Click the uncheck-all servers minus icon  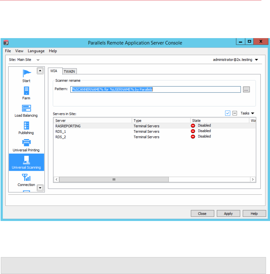[235, 113]
